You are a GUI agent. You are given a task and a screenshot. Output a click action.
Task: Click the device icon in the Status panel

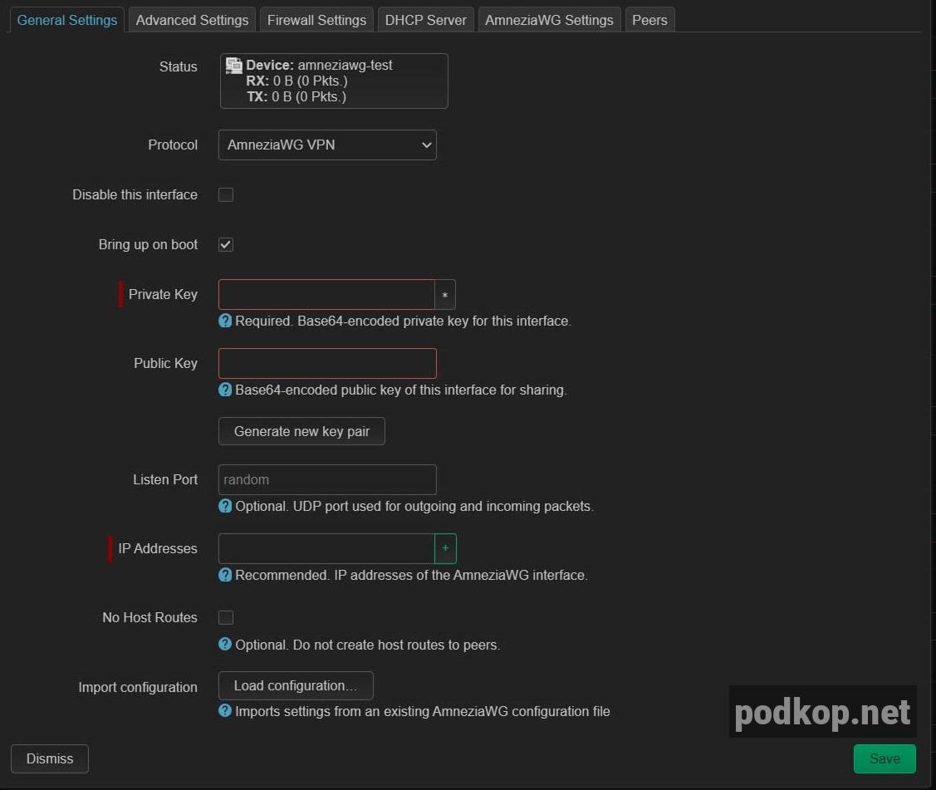point(233,66)
